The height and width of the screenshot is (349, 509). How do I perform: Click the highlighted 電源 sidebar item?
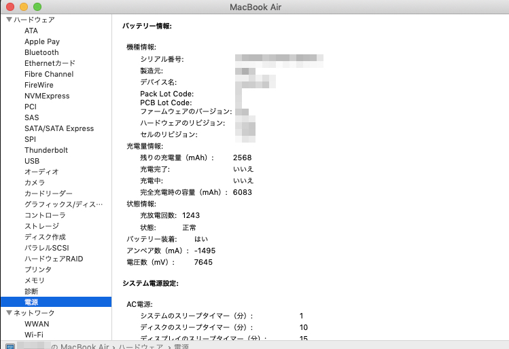[56, 302]
